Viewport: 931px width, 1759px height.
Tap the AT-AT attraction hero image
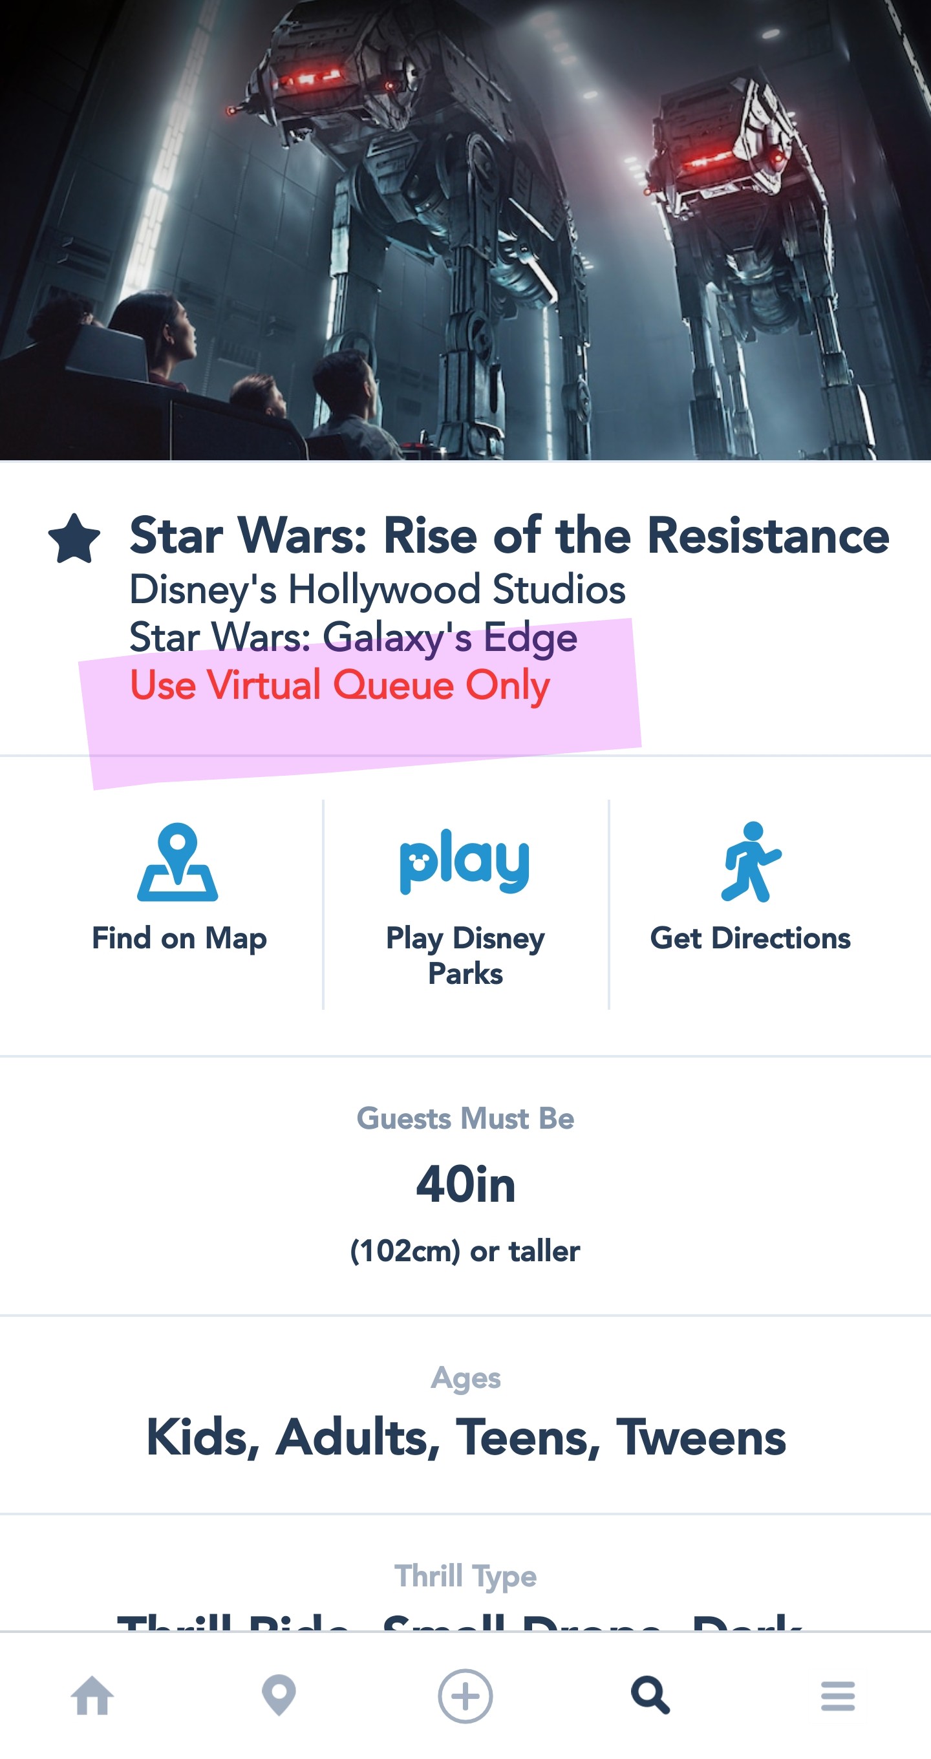click(x=465, y=229)
